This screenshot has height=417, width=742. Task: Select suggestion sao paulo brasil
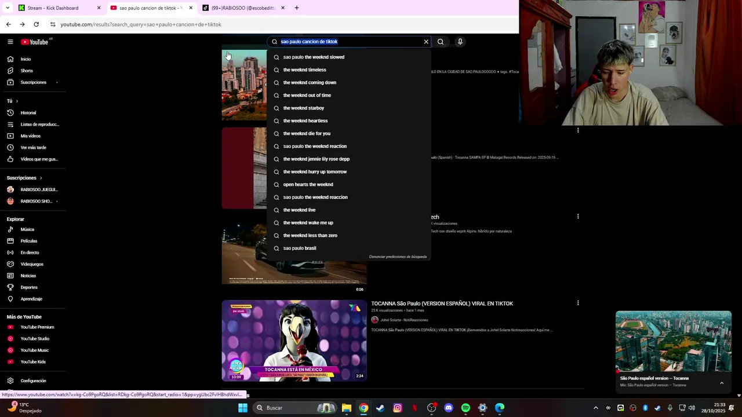pyautogui.click(x=348, y=248)
